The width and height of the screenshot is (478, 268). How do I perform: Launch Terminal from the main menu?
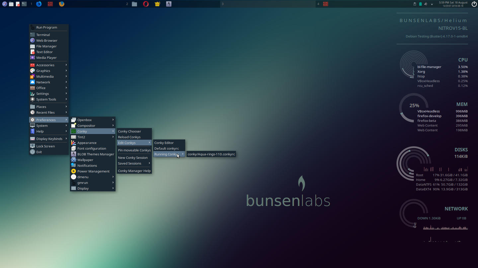tap(49, 35)
